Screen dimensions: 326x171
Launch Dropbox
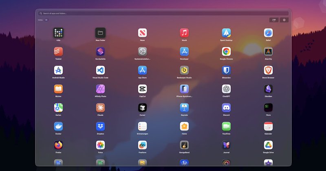(x=100, y=126)
